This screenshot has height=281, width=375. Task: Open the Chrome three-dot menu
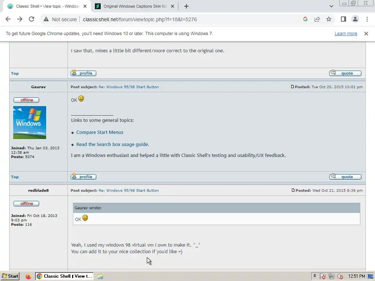367,19
